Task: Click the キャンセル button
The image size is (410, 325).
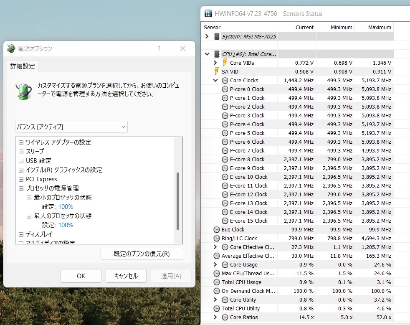Action: point(126,276)
